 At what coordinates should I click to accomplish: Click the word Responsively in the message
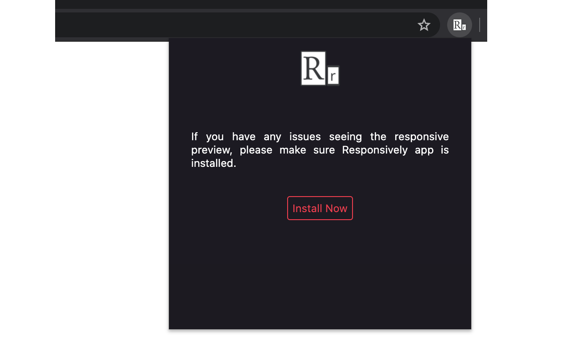[375, 150]
